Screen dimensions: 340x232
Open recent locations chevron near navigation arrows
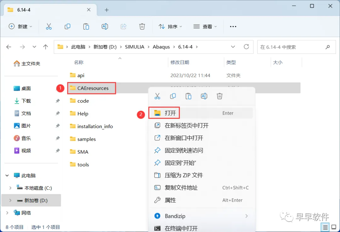[34, 47]
